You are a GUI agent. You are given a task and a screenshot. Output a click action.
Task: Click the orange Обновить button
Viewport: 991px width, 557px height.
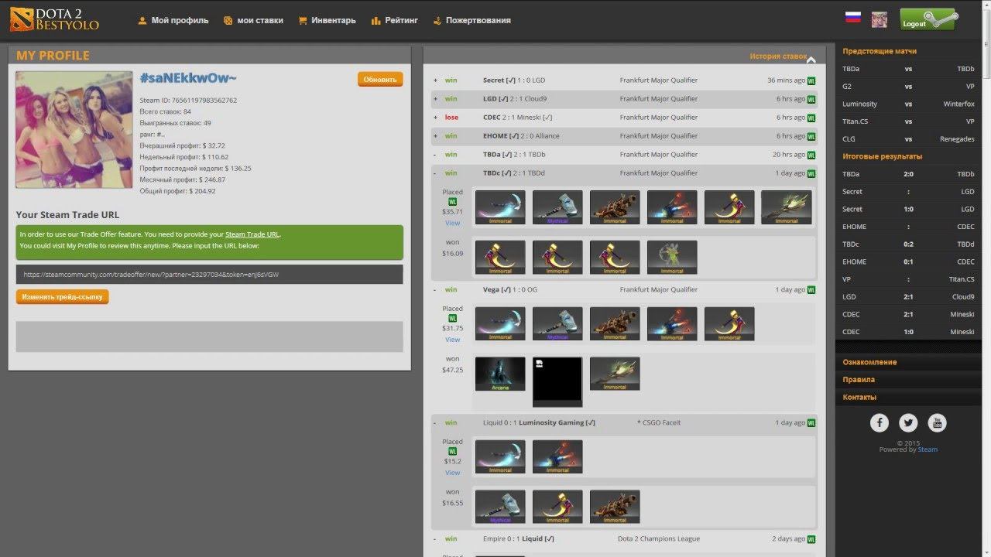[x=380, y=80]
